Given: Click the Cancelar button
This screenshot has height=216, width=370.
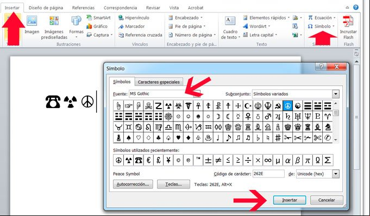Looking at the screenshot, I should click(x=327, y=200).
